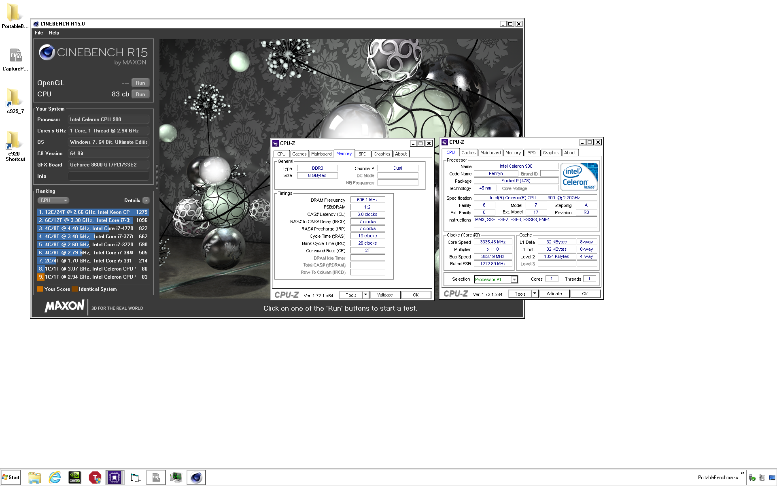Click Windows Explorer folder icon in taskbar
The height and width of the screenshot is (486, 777).
34,477
